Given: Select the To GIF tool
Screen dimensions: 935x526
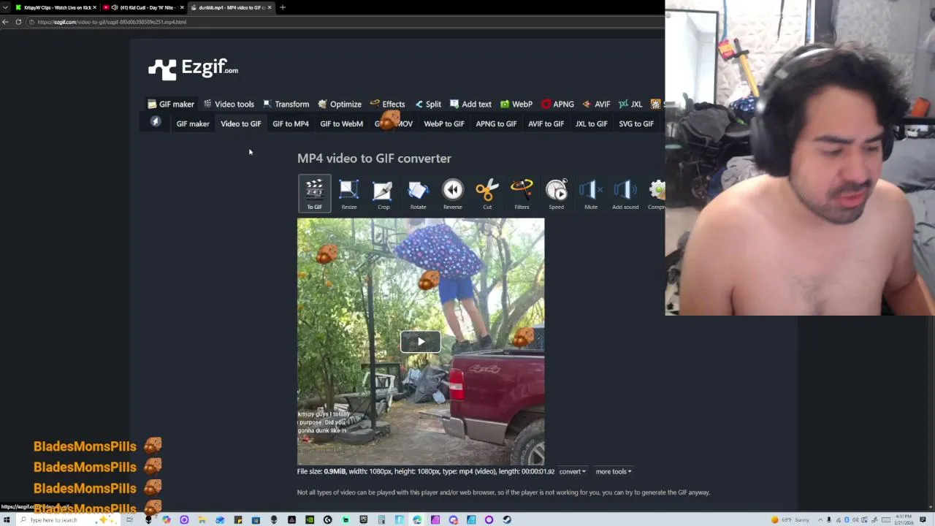Looking at the screenshot, I should pyautogui.click(x=314, y=193).
